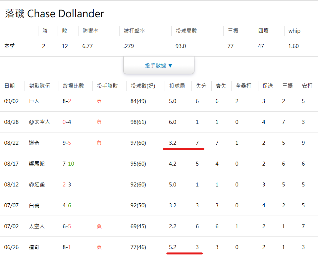Click the whip column header
318x257 pixels.
(294, 31)
